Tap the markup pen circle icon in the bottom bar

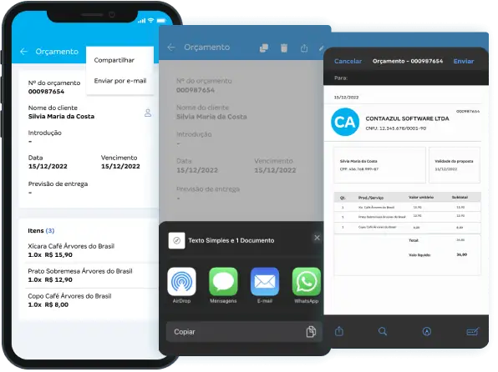(427, 332)
